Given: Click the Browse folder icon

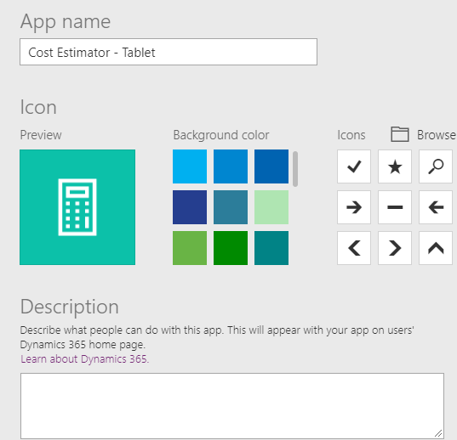Looking at the screenshot, I should 400,134.
